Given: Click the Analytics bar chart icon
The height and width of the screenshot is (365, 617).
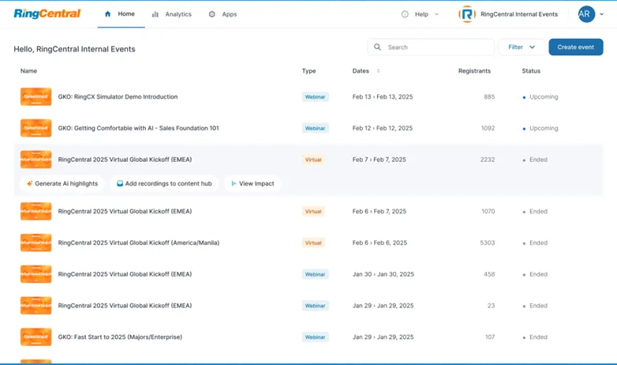Looking at the screenshot, I should click(x=155, y=14).
